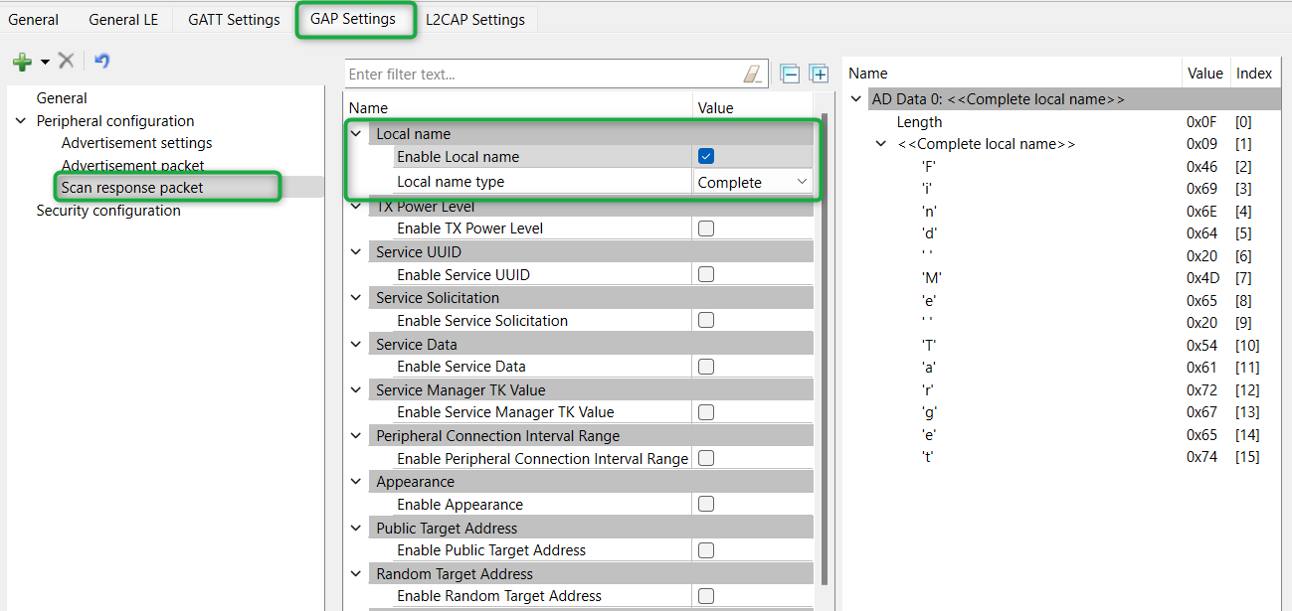Open the dropdown arrow beside the add icon
The image size is (1292, 611).
(x=45, y=63)
